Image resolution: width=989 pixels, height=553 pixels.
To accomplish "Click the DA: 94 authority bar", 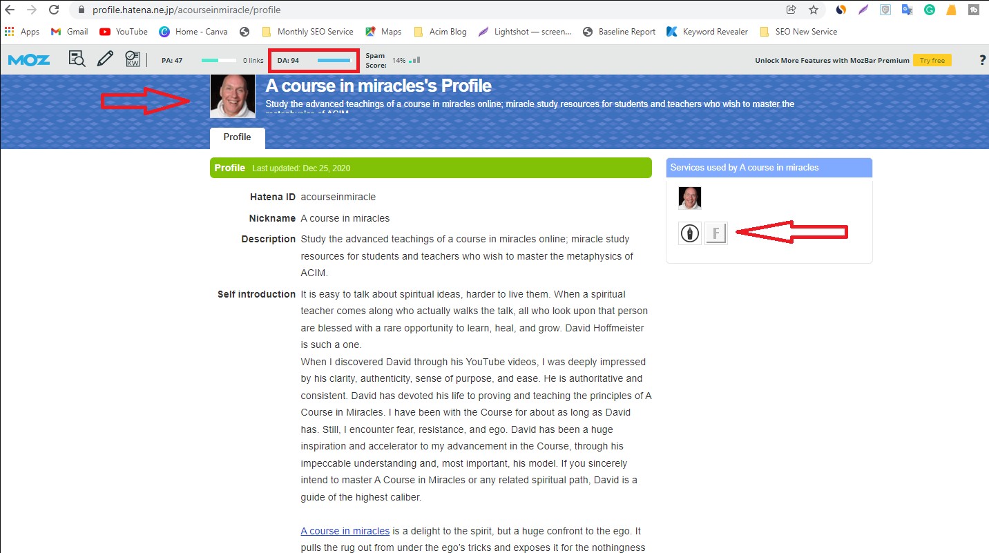I will [313, 60].
